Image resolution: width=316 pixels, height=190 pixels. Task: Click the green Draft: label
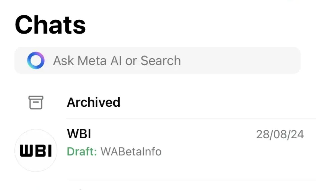[x=82, y=151]
